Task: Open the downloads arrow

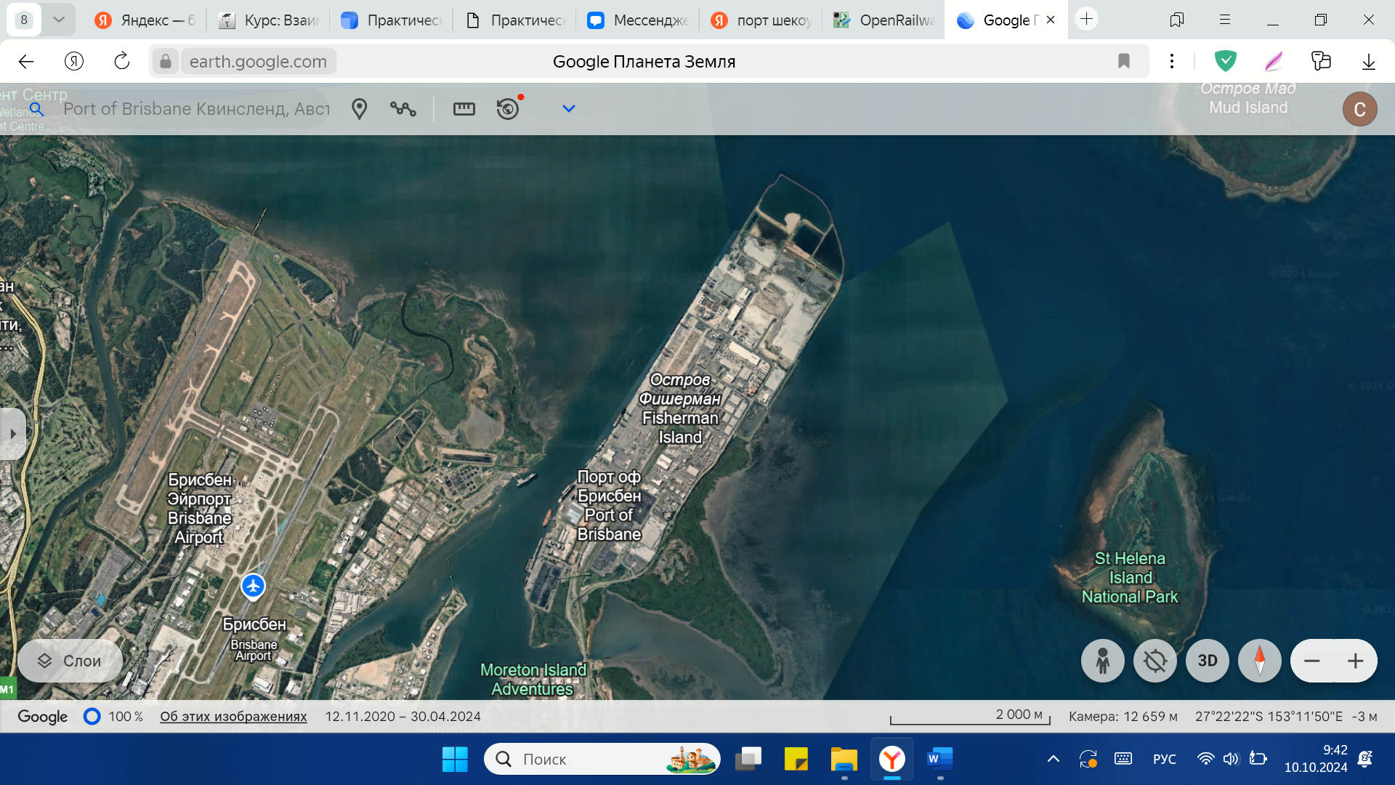Action: click(1369, 62)
